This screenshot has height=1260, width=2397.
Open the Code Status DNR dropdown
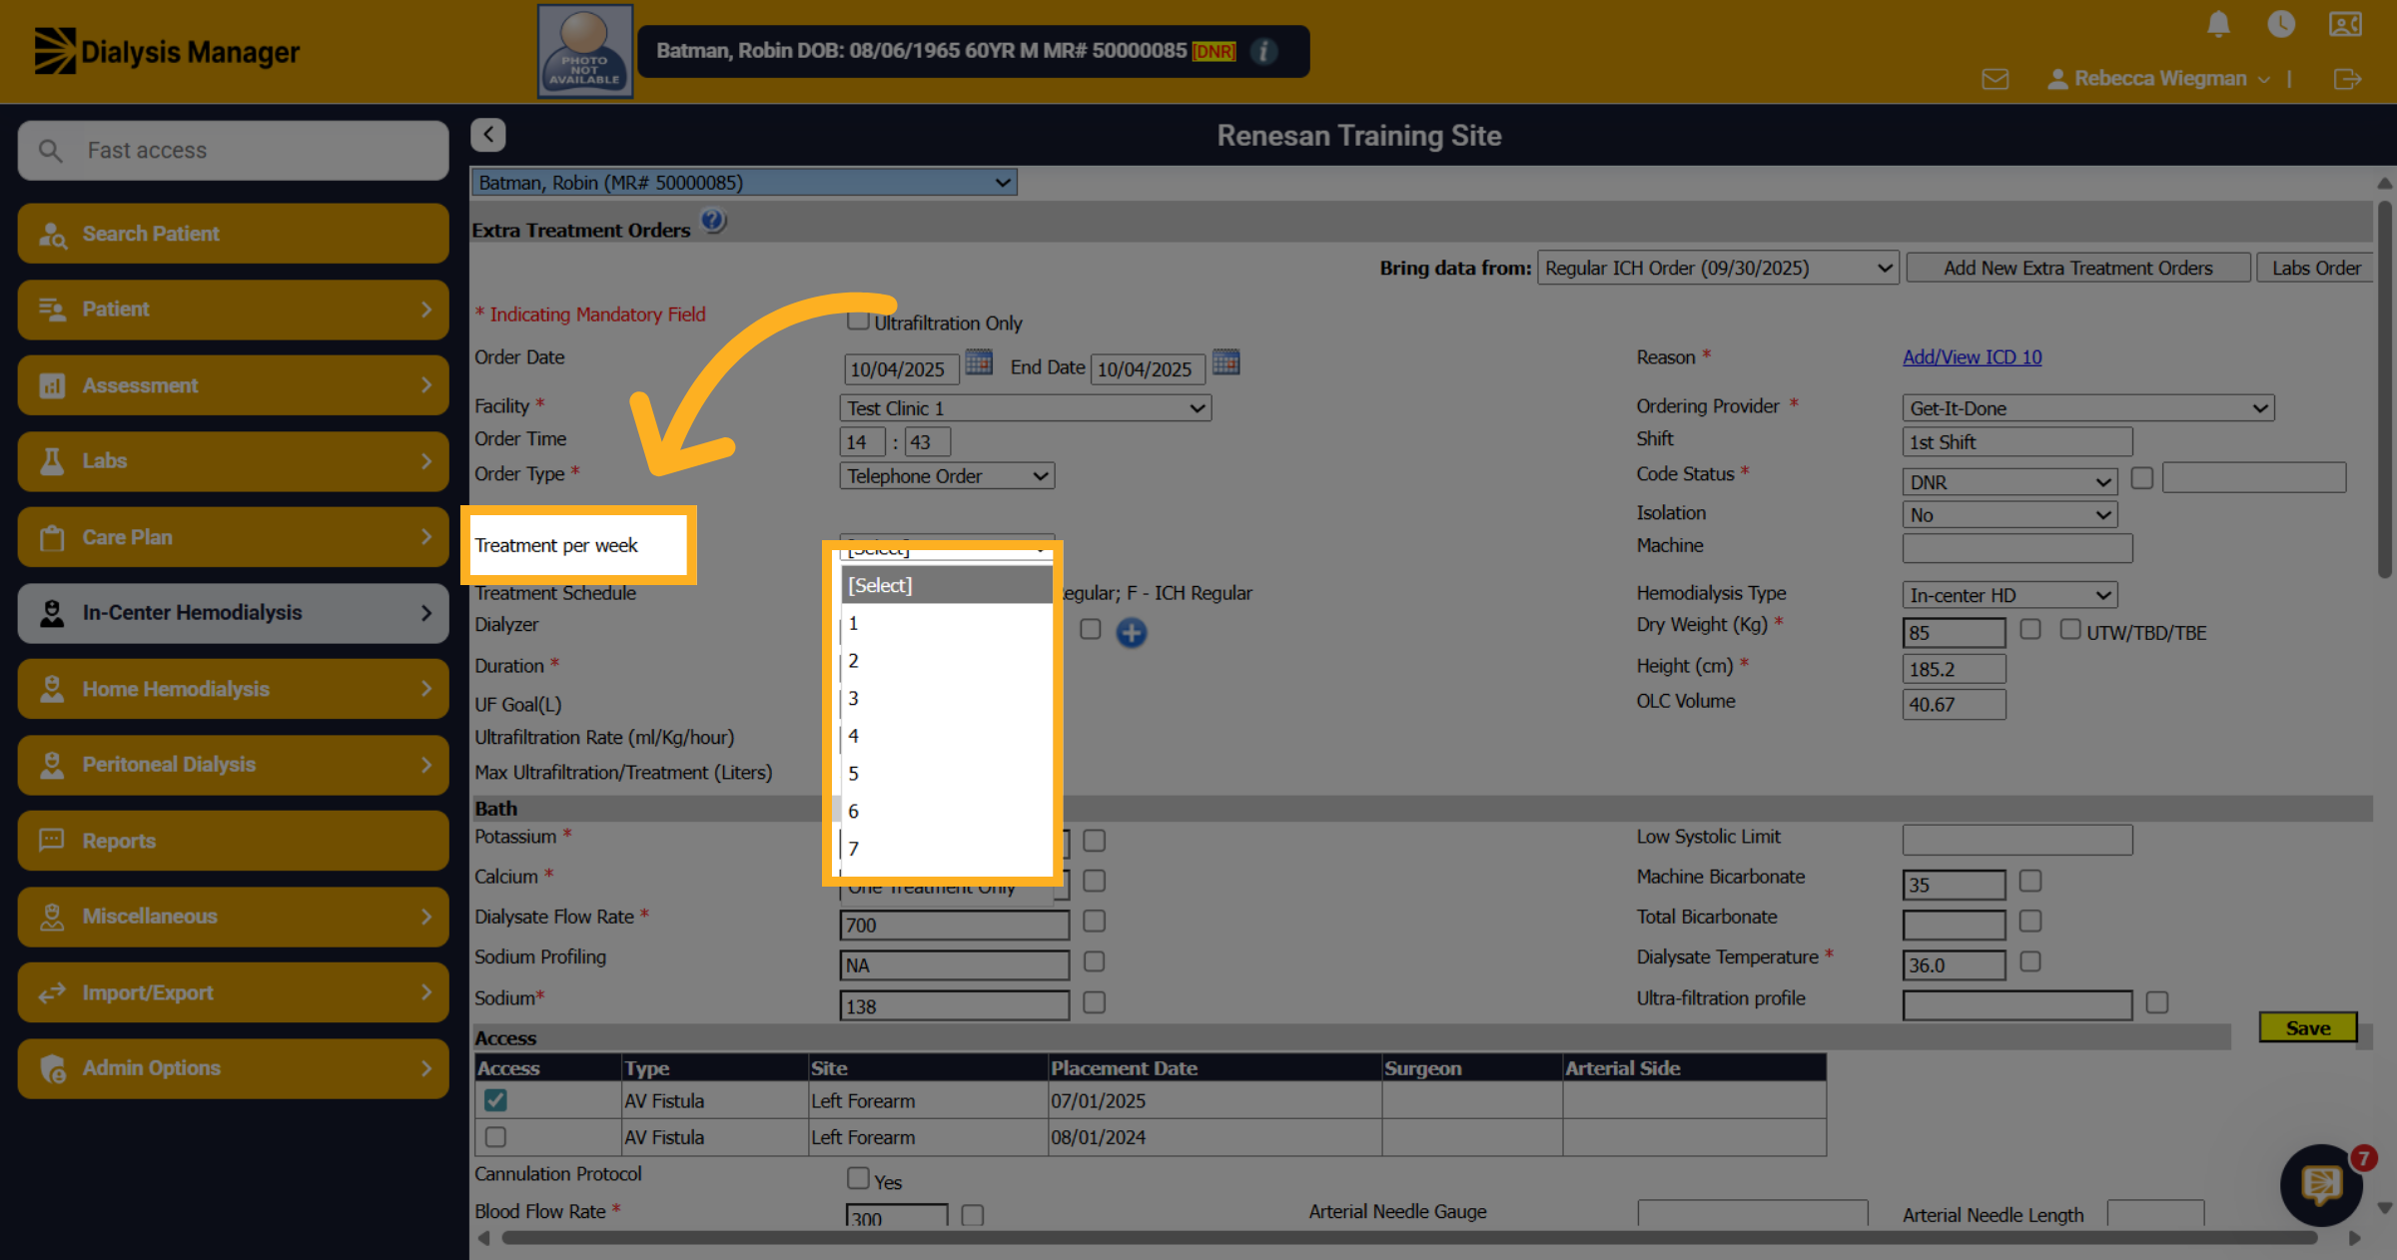coord(2009,482)
